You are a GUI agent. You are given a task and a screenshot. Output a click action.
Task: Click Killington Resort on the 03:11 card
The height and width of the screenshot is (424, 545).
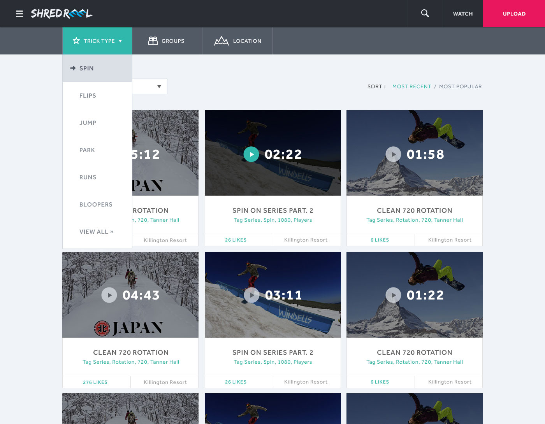click(x=306, y=382)
